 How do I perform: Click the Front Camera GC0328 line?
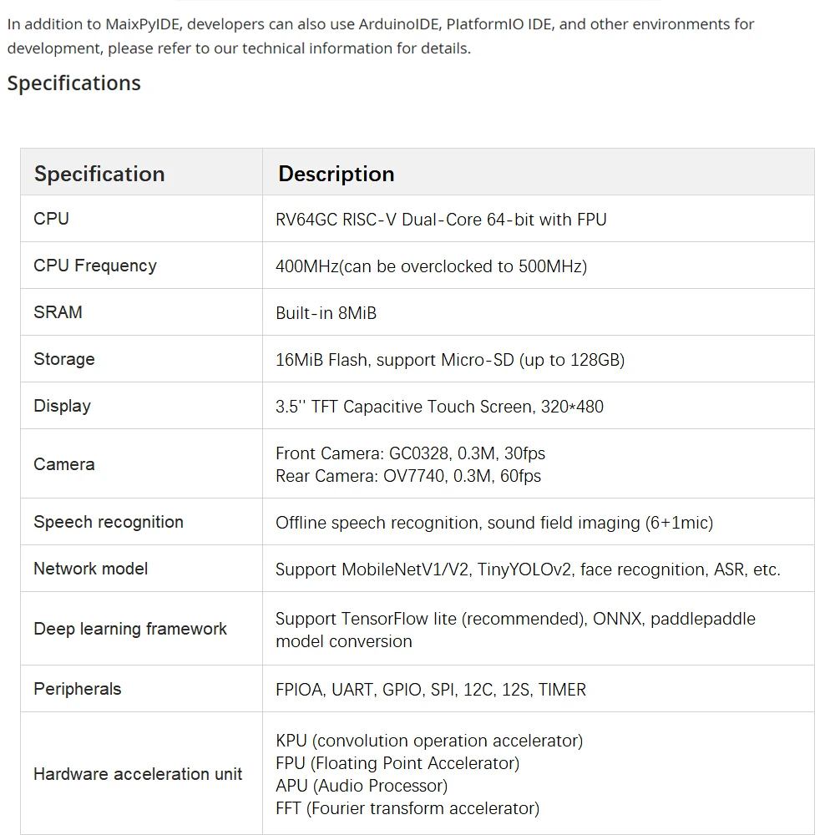coord(410,453)
